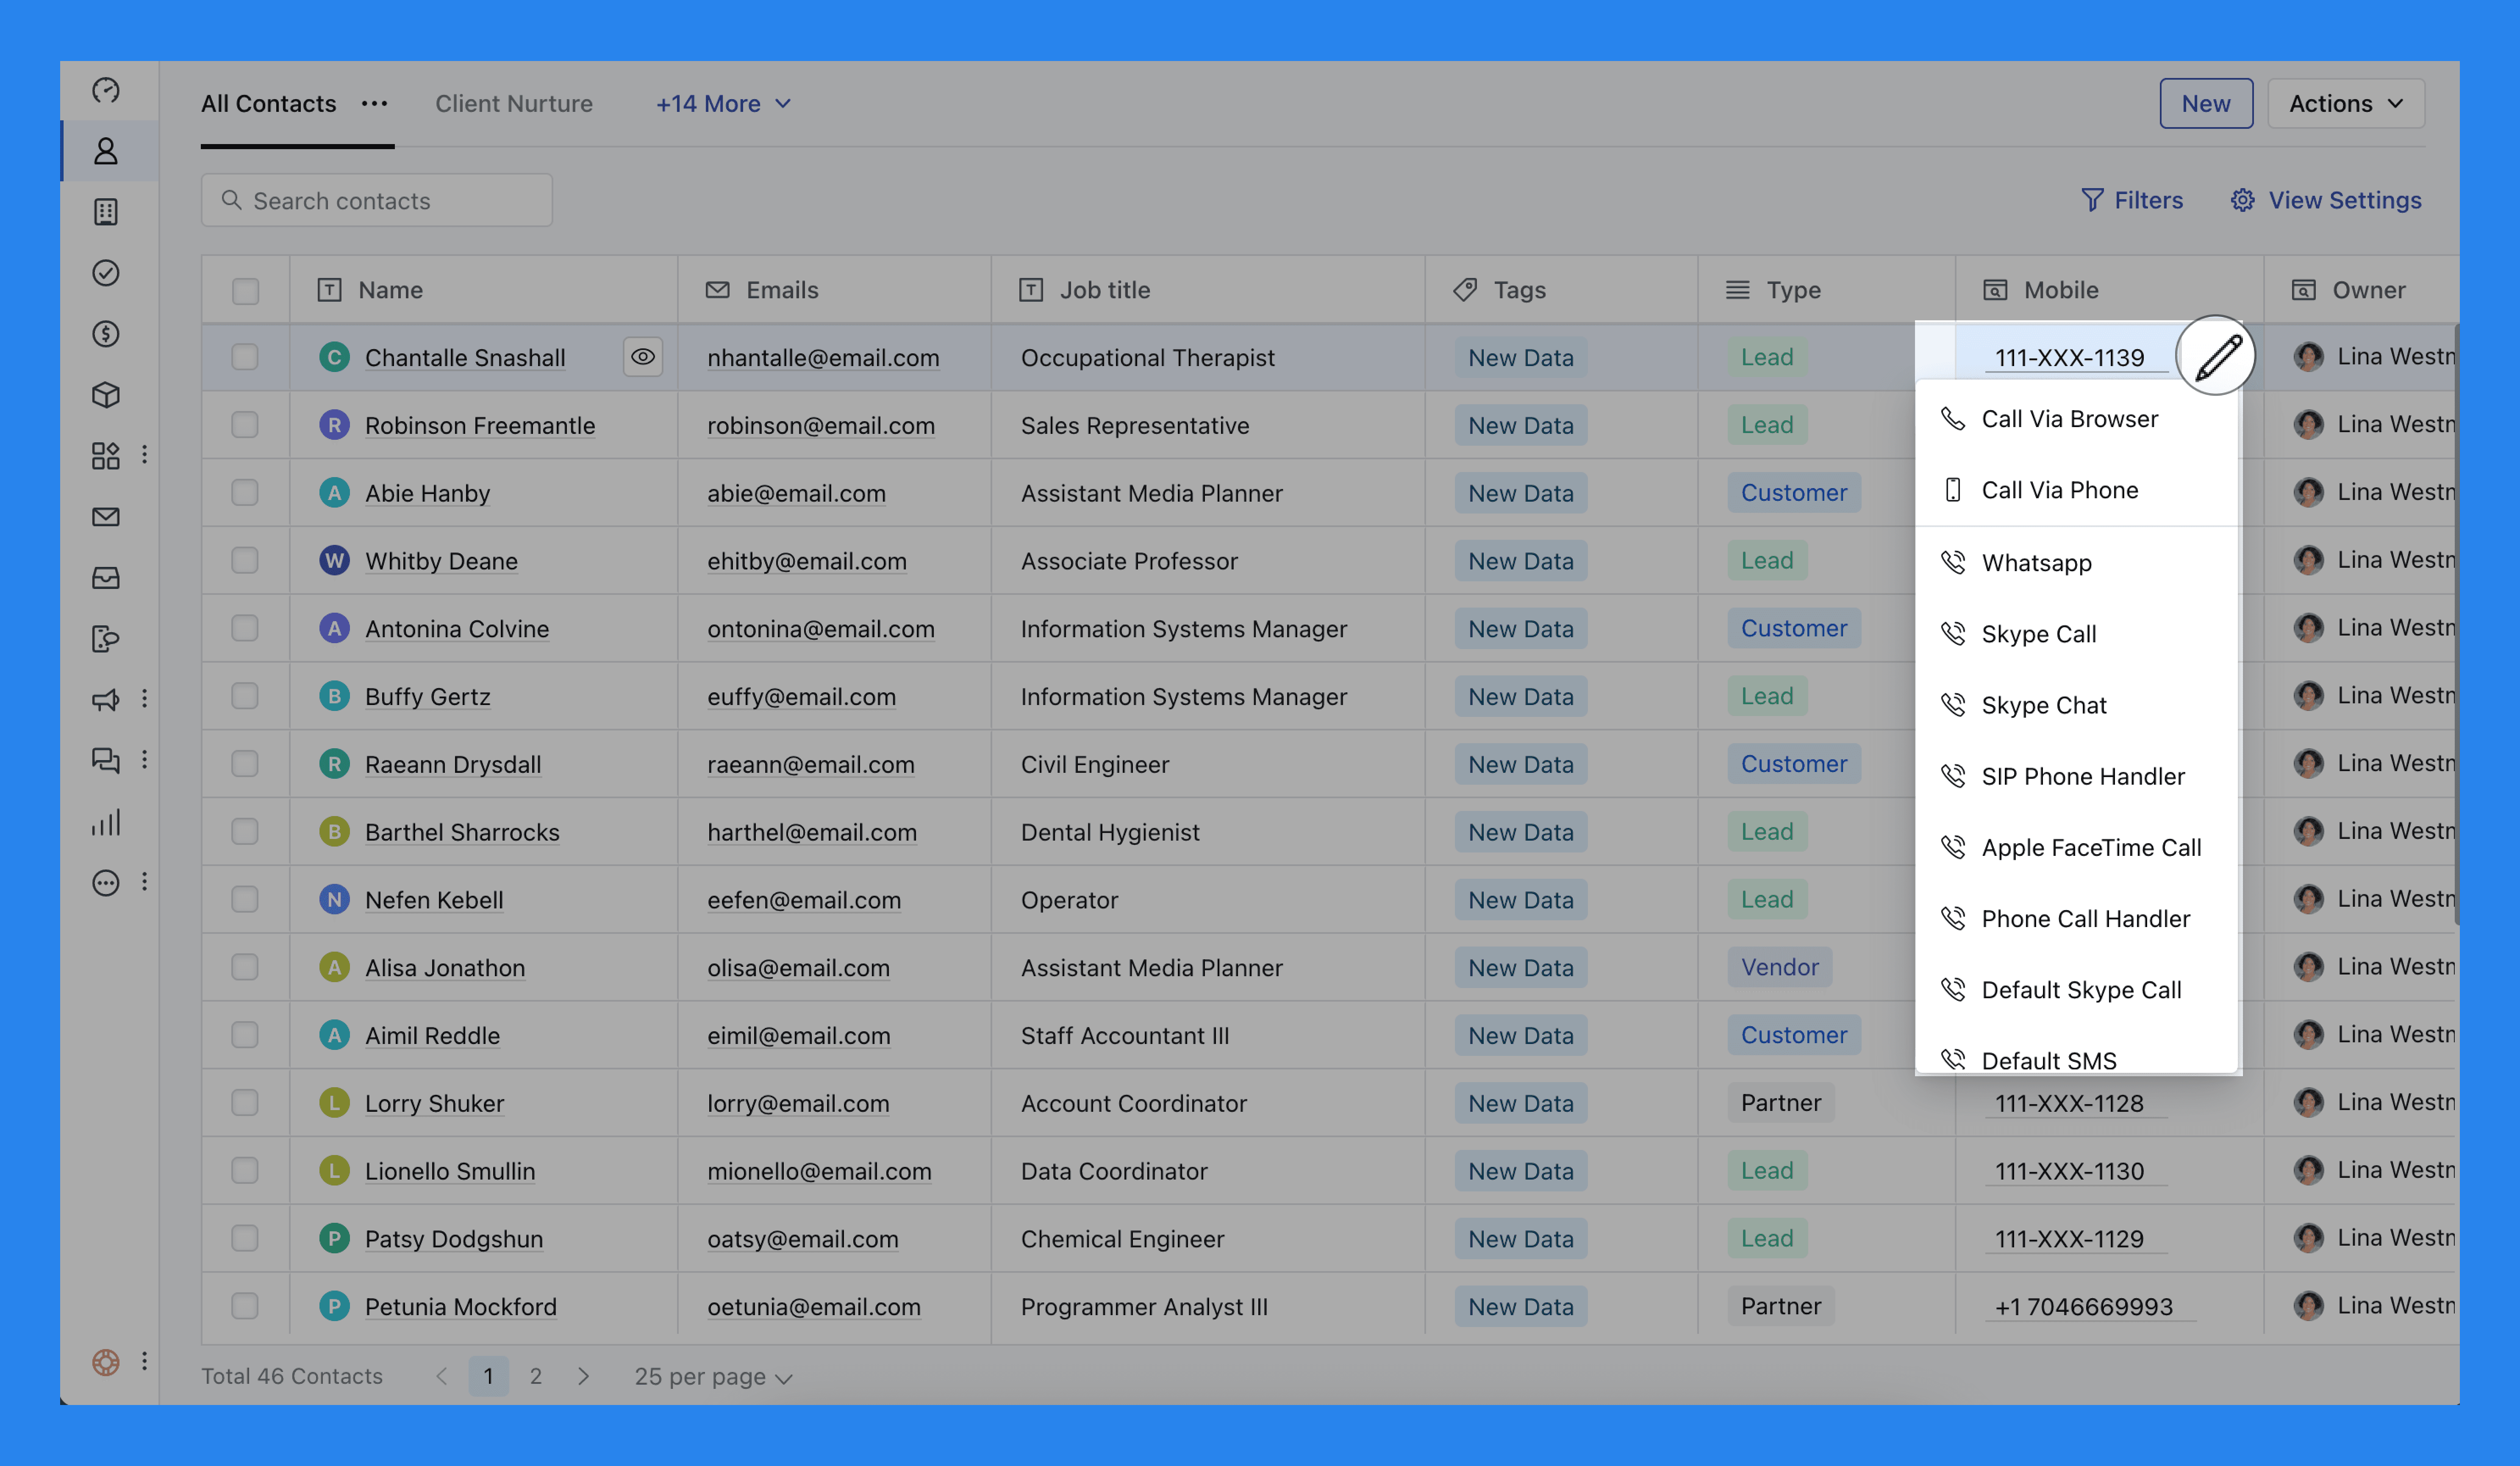Open the Email envelope icon in sidebar

[x=105, y=516]
